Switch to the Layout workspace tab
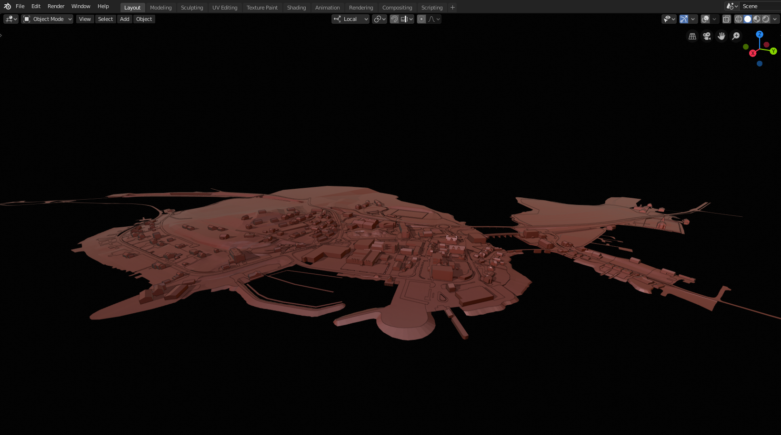 132,8
